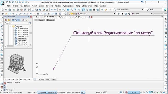Click the Move tool in right toolbar

[166, 37]
